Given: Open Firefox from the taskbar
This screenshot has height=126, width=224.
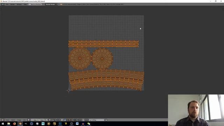Looking at the screenshot, I should coord(14,124).
